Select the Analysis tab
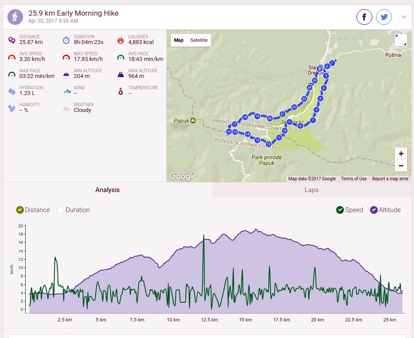 pyautogui.click(x=108, y=190)
